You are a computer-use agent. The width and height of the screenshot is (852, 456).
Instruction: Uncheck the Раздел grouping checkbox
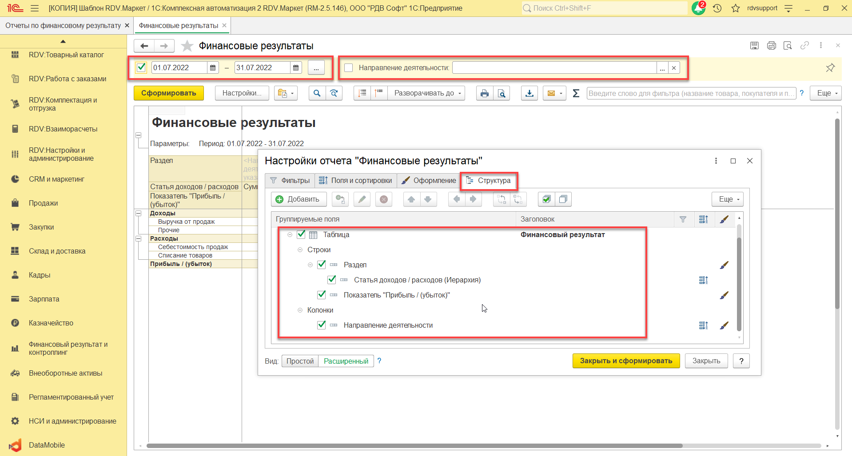click(x=322, y=265)
